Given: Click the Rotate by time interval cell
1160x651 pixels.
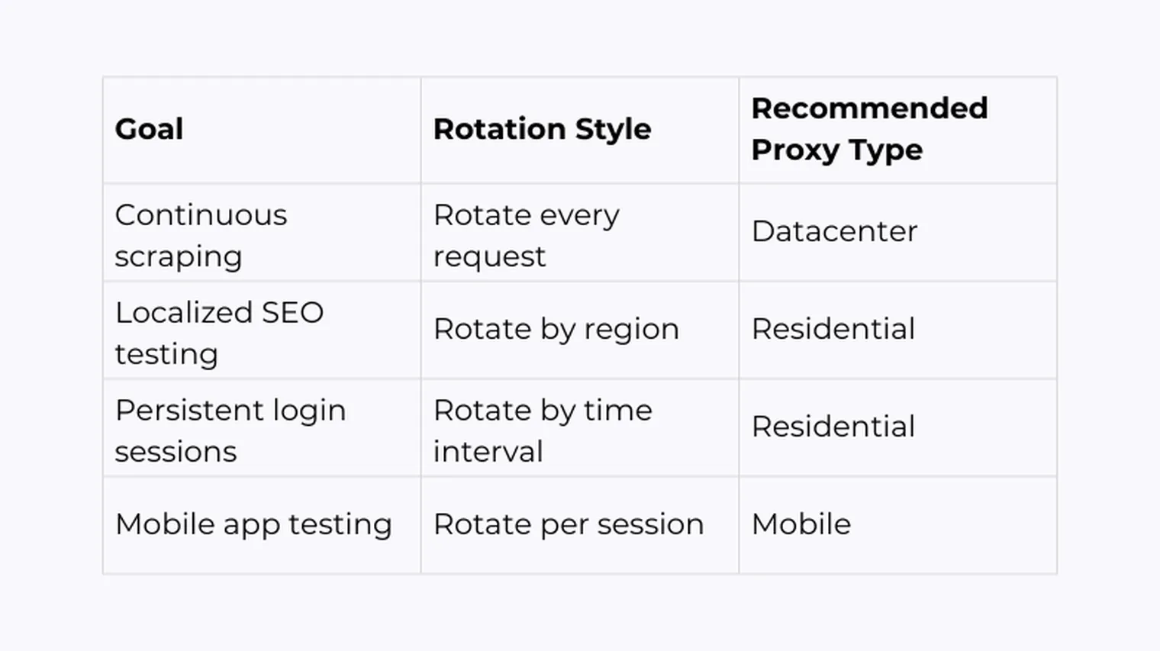Looking at the screenshot, I should (x=579, y=428).
